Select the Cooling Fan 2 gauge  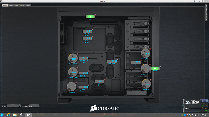(x=145, y=69)
